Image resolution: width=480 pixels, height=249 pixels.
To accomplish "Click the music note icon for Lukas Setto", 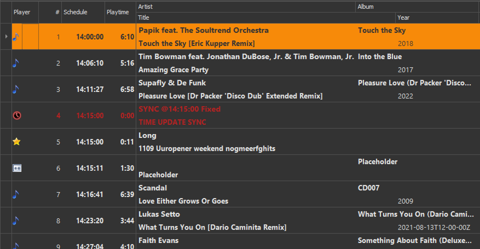I will coord(16,221).
